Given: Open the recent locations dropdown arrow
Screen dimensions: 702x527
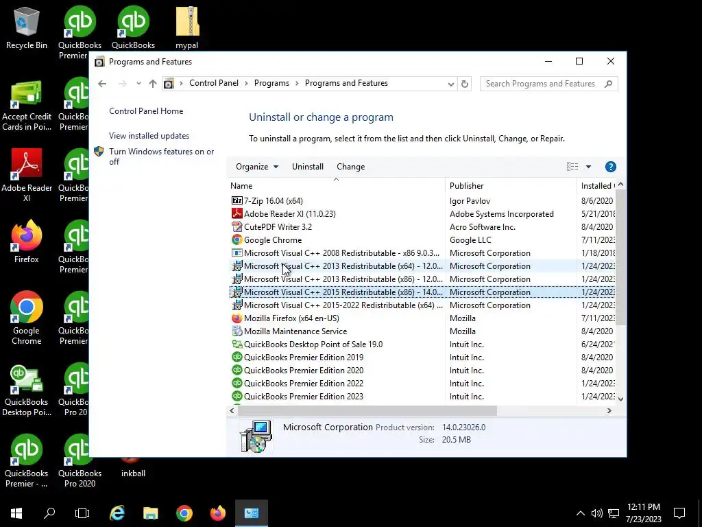Looking at the screenshot, I should click(138, 84).
